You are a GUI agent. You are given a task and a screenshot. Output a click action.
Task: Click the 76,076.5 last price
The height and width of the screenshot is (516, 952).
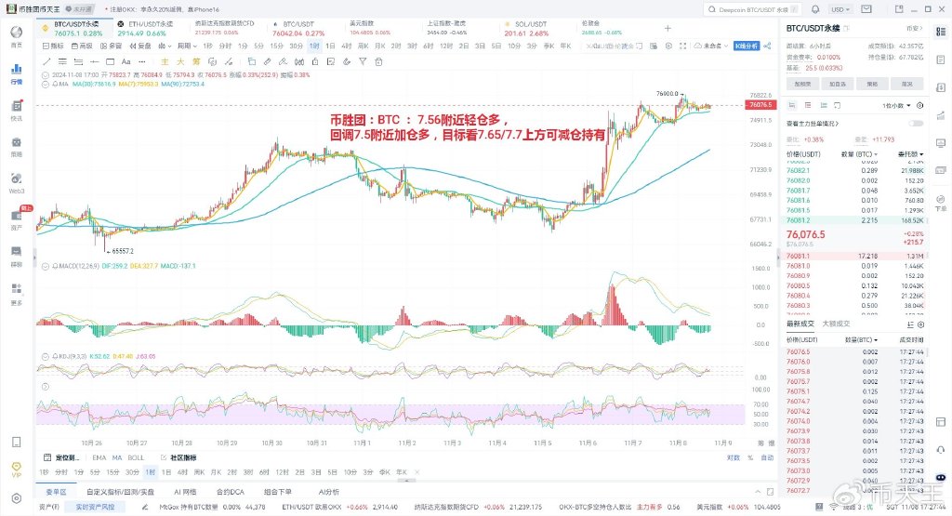coord(806,234)
